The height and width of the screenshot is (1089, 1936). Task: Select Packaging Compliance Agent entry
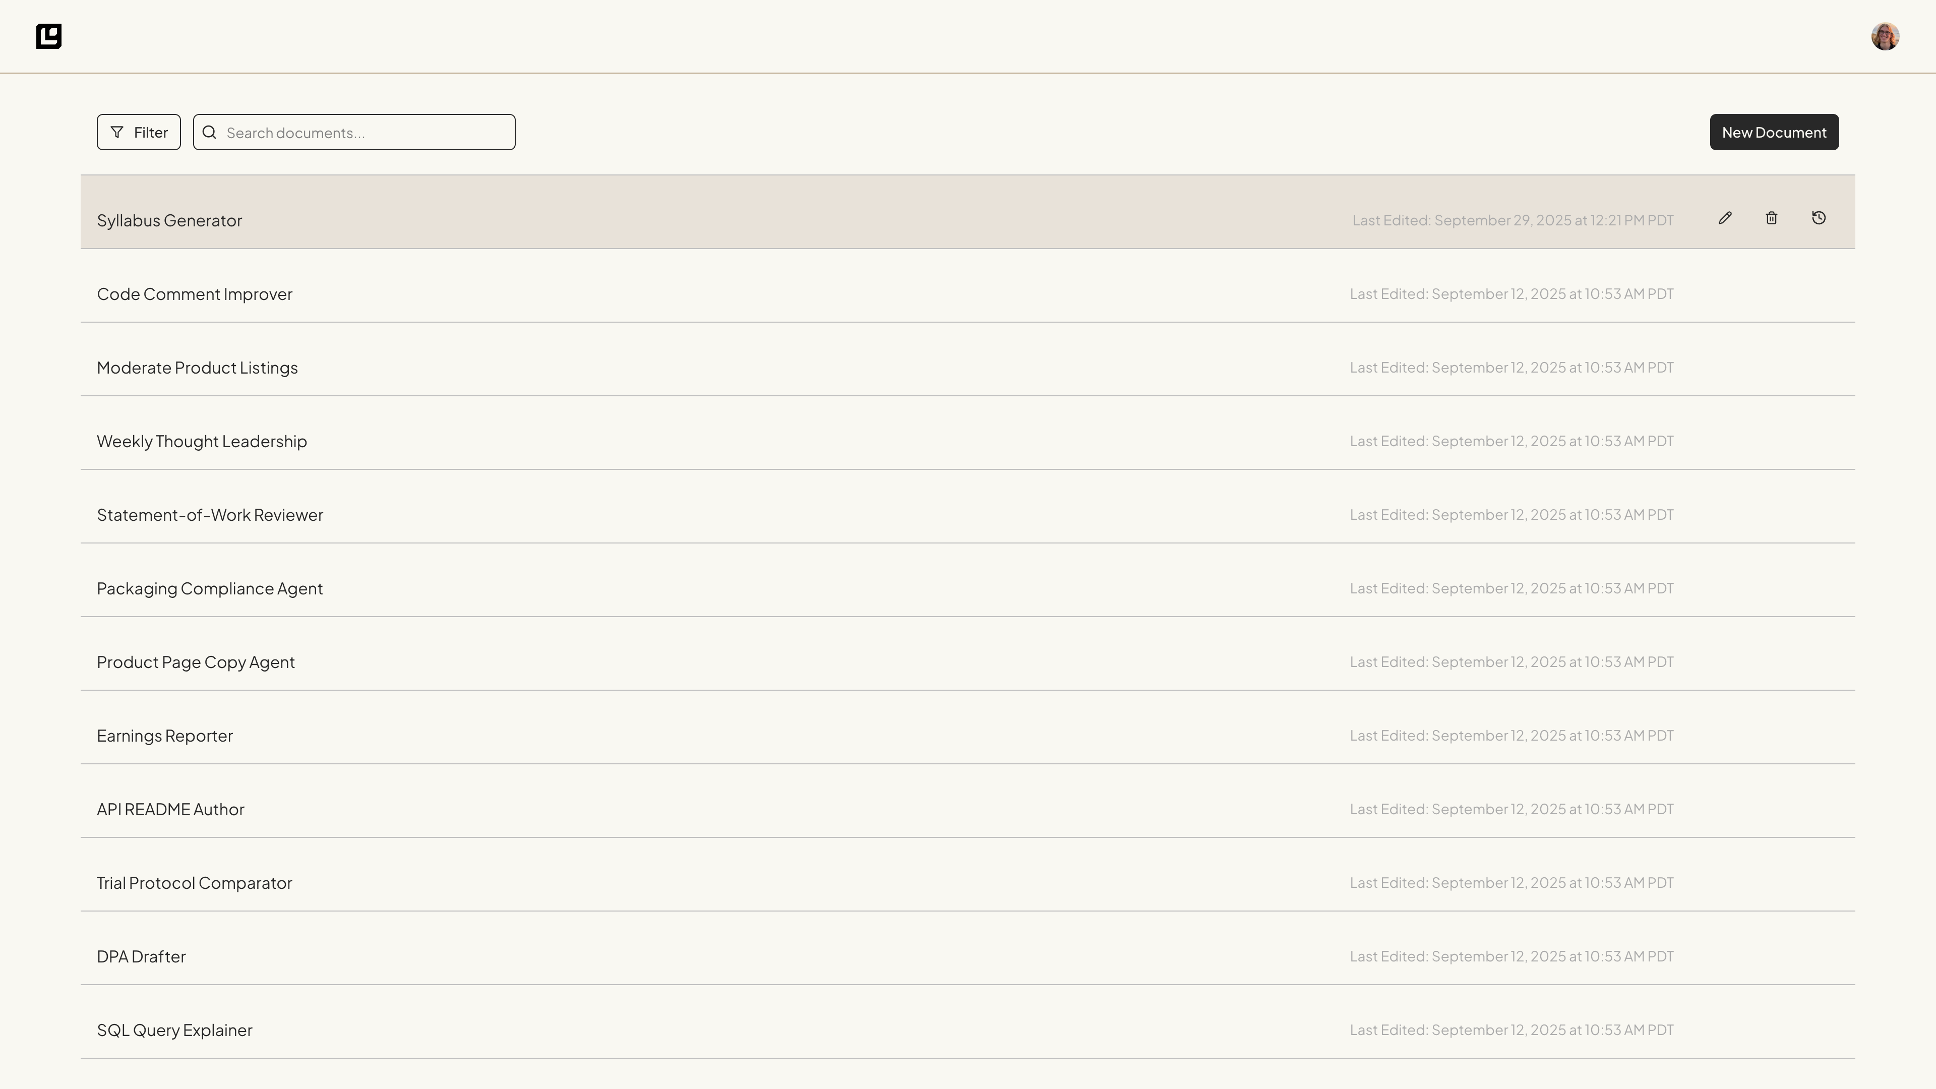pyautogui.click(x=210, y=588)
